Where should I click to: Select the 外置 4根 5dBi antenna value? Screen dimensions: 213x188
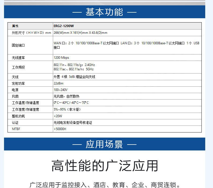click(74, 77)
